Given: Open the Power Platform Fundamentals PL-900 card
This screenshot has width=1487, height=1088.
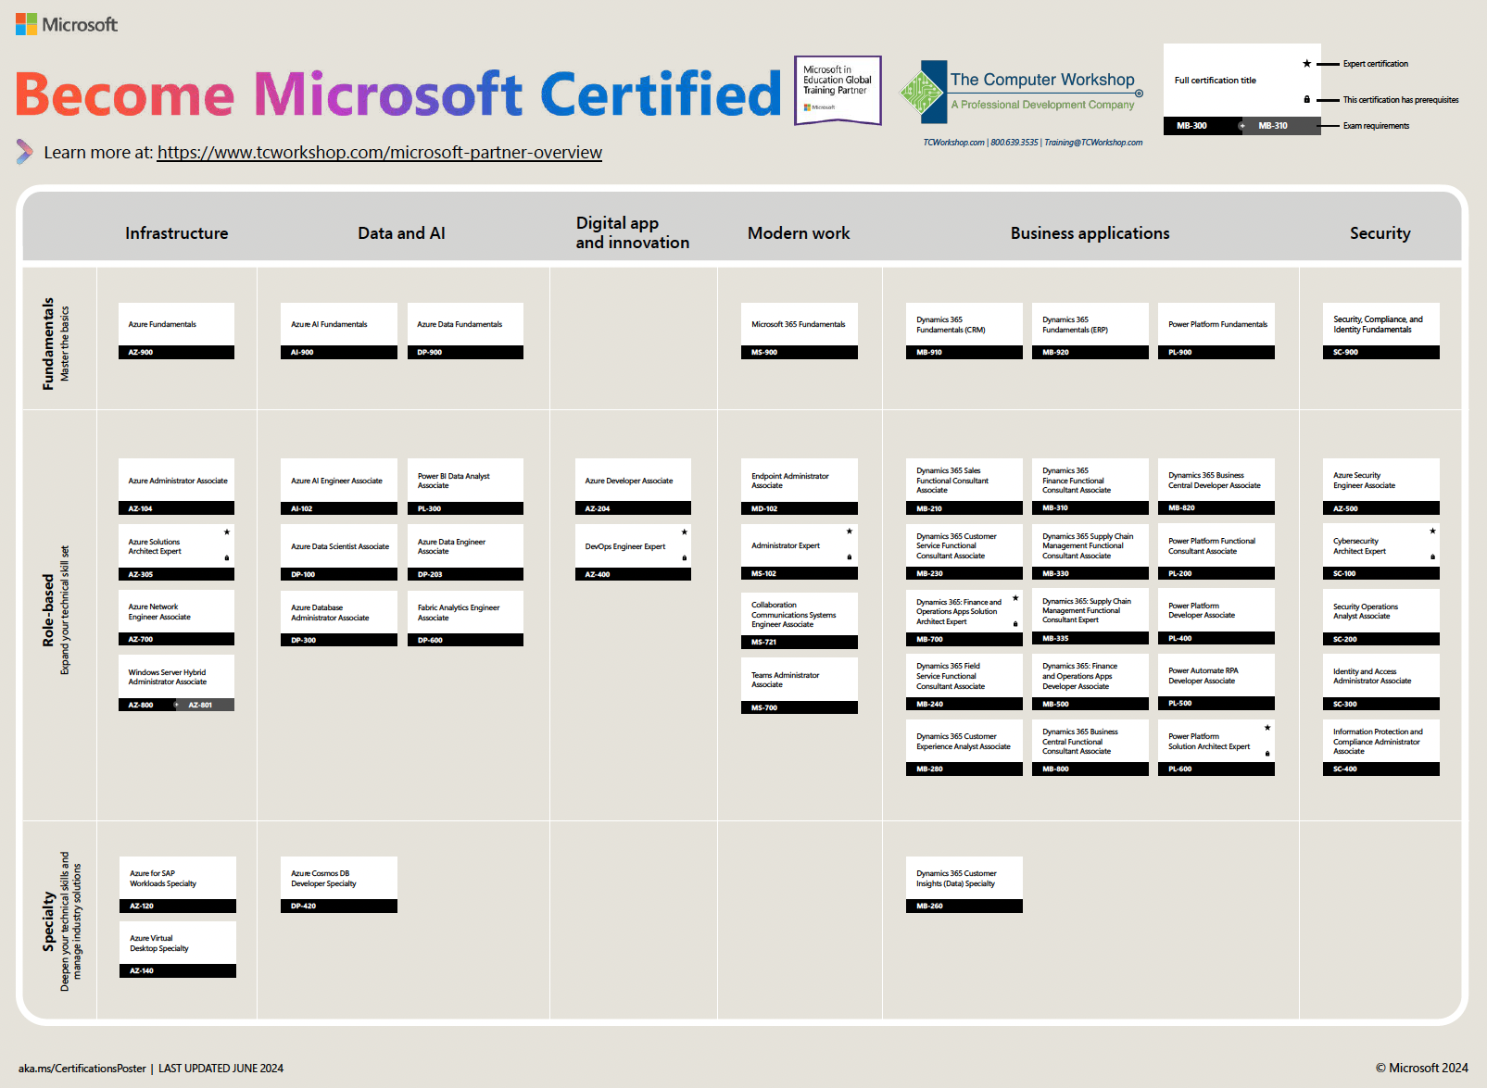Looking at the screenshot, I should [1216, 331].
